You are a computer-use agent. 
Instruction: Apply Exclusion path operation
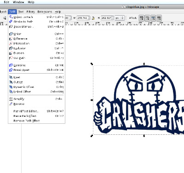[x=36, y=48]
